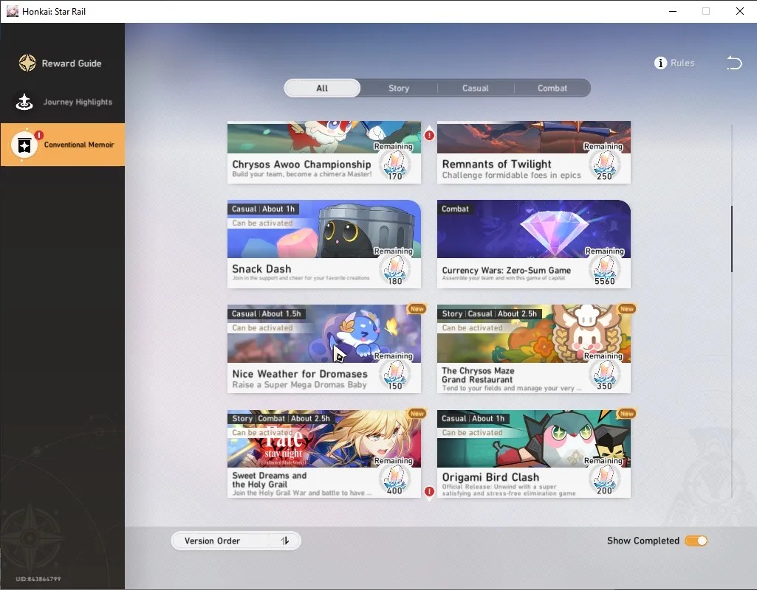Open the Chrysos Awoo Championship card
This screenshot has width=757, height=590.
coord(324,152)
